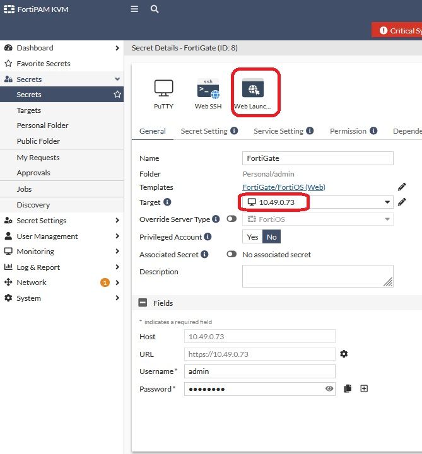
Task: Toggle the Associated Secret switch
Action: [232, 254]
